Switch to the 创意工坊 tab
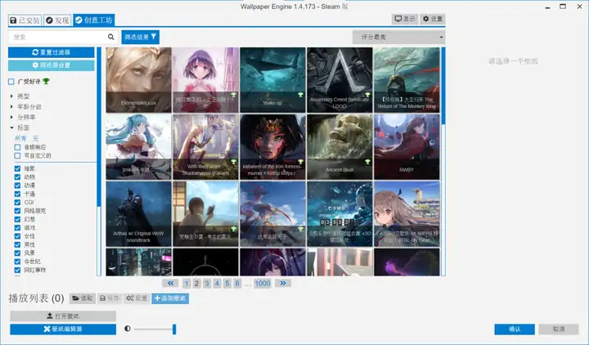The height and width of the screenshot is (345, 589). (94, 20)
